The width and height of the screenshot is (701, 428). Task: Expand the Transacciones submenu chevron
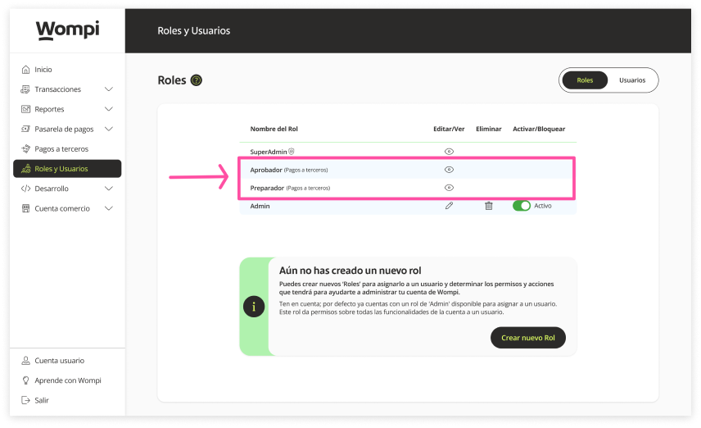pos(109,89)
